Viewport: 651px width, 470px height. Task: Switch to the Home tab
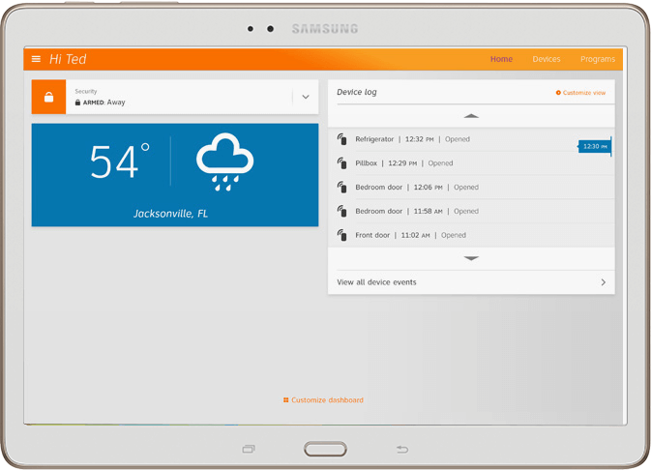pyautogui.click(x=501, y=59)
